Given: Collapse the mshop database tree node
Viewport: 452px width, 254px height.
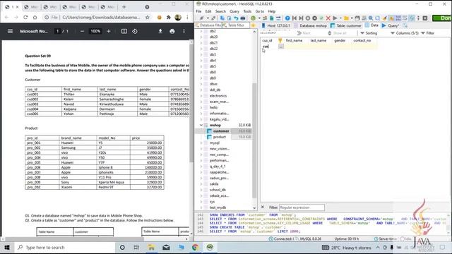Looking at the screenshot, I should tap(201, 126).
